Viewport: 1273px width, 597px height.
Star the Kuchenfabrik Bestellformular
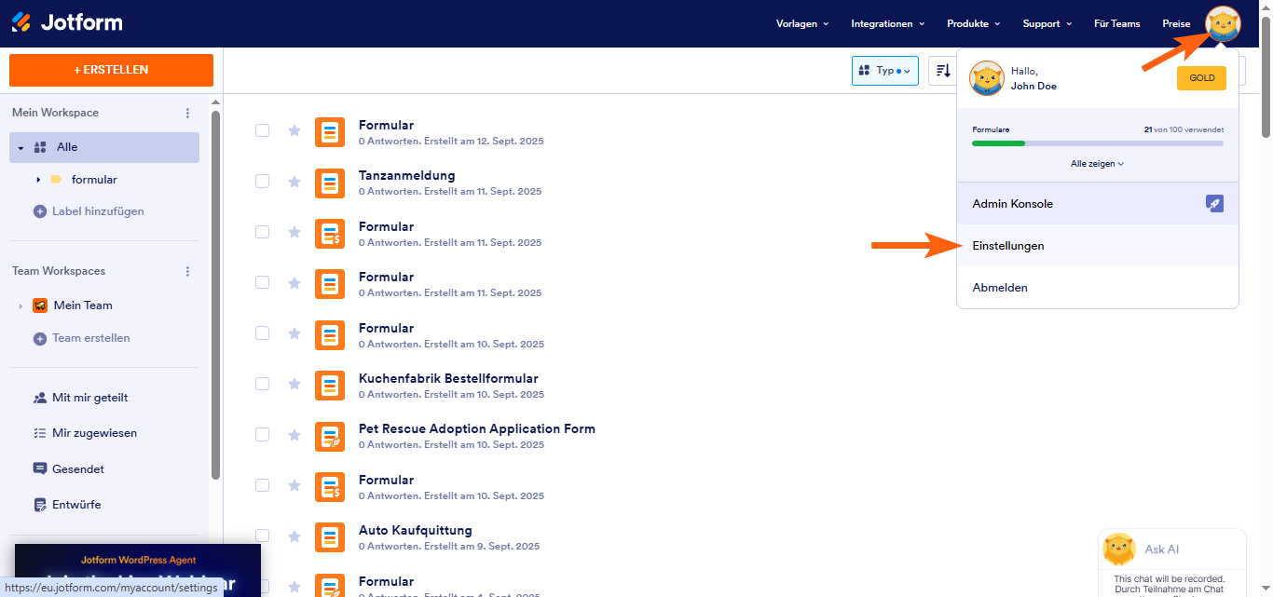coord(294,385)
